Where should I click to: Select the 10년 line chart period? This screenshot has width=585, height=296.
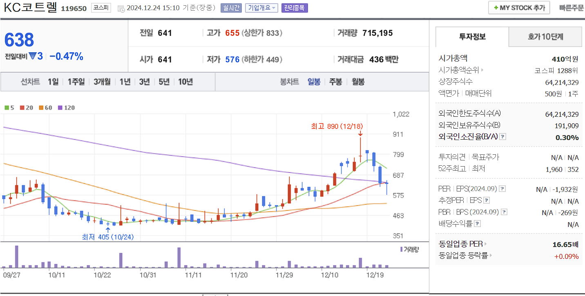pyautogui.click(x=185, y=82)
